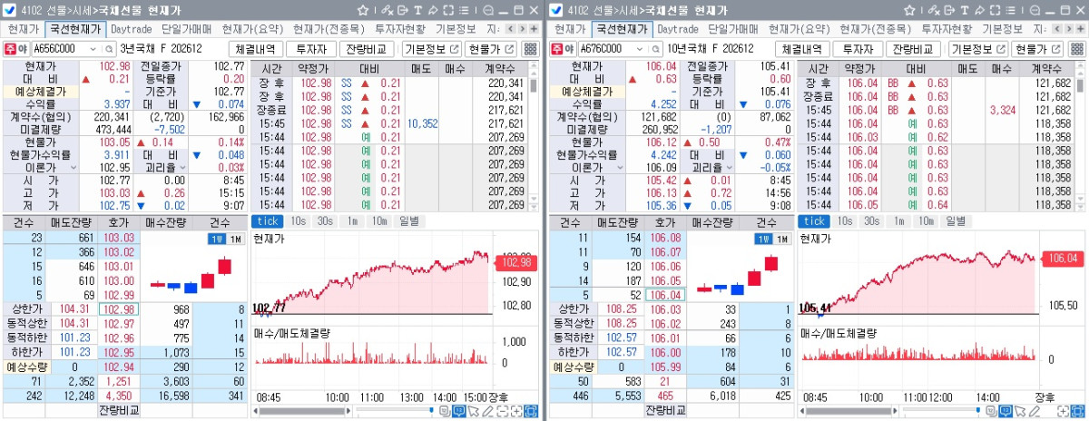Open the font size T icon in left window
The height and width of the screenshot is (421, 1089).
[417, 10]
